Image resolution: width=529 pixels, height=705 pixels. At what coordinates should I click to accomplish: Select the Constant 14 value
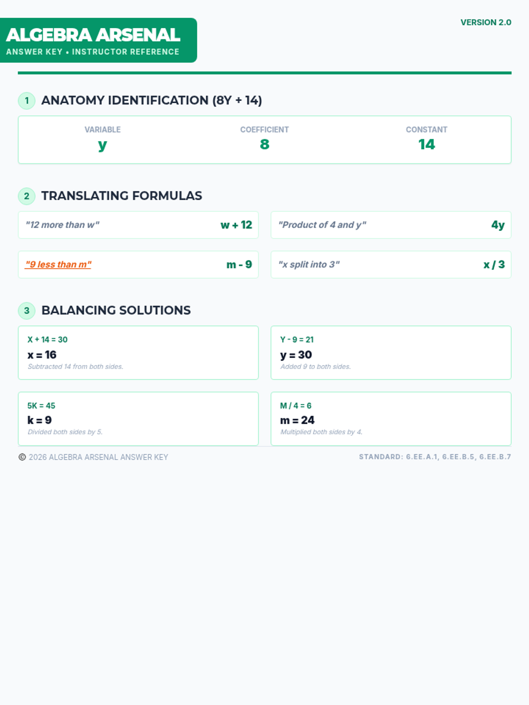tap(426, 144)
